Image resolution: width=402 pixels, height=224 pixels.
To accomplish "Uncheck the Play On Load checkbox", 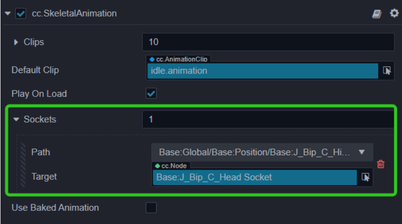I will click(152, 93).
